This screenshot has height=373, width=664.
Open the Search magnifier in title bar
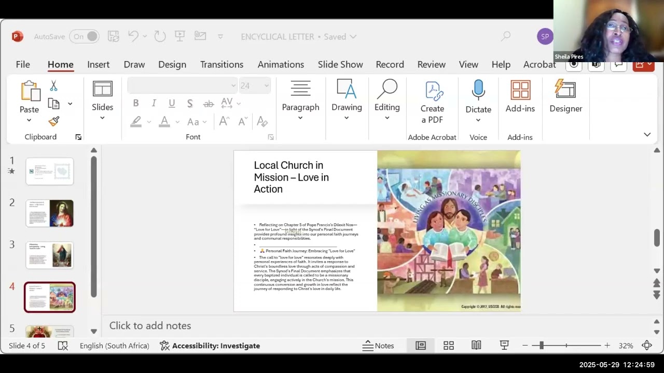tap(506, 36)
